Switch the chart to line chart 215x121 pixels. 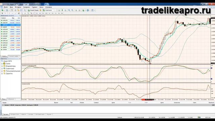tap(66, 10)
